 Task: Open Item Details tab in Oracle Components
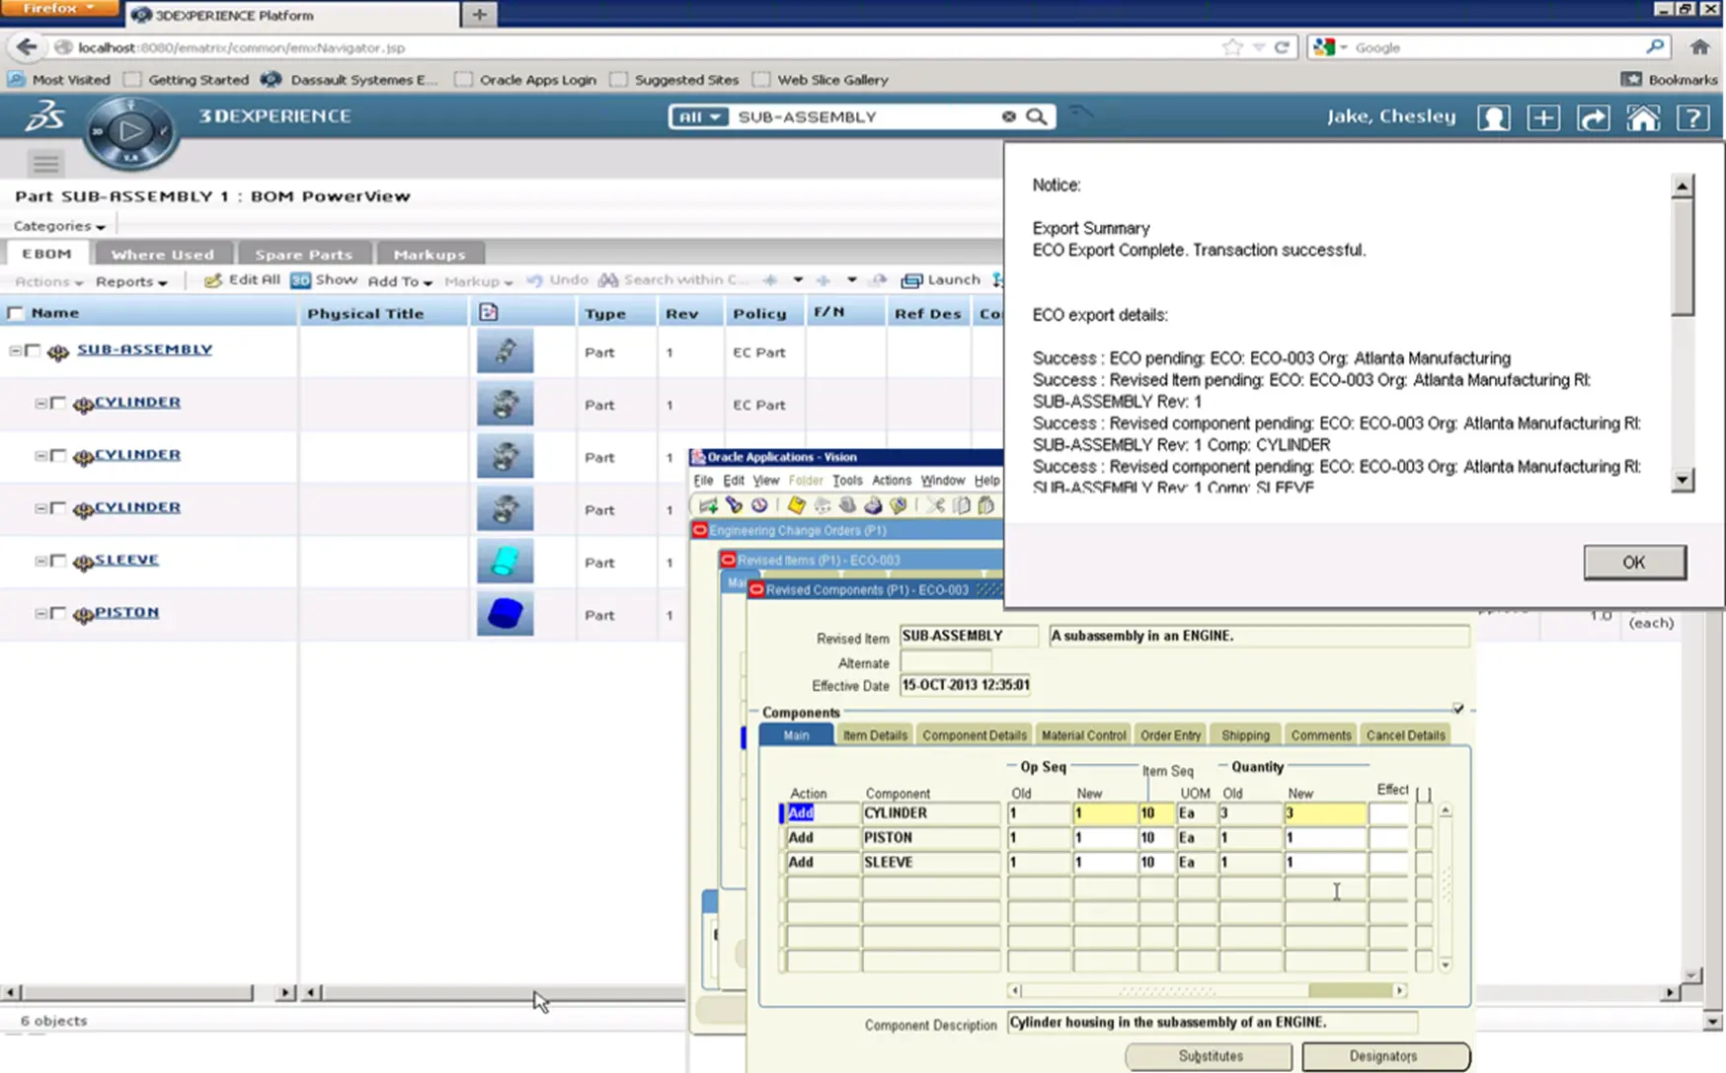875,734
